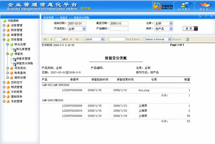This screenshot has width=215, height=144.
Task: Click the 搜索 search button
Action: (190, 28)
